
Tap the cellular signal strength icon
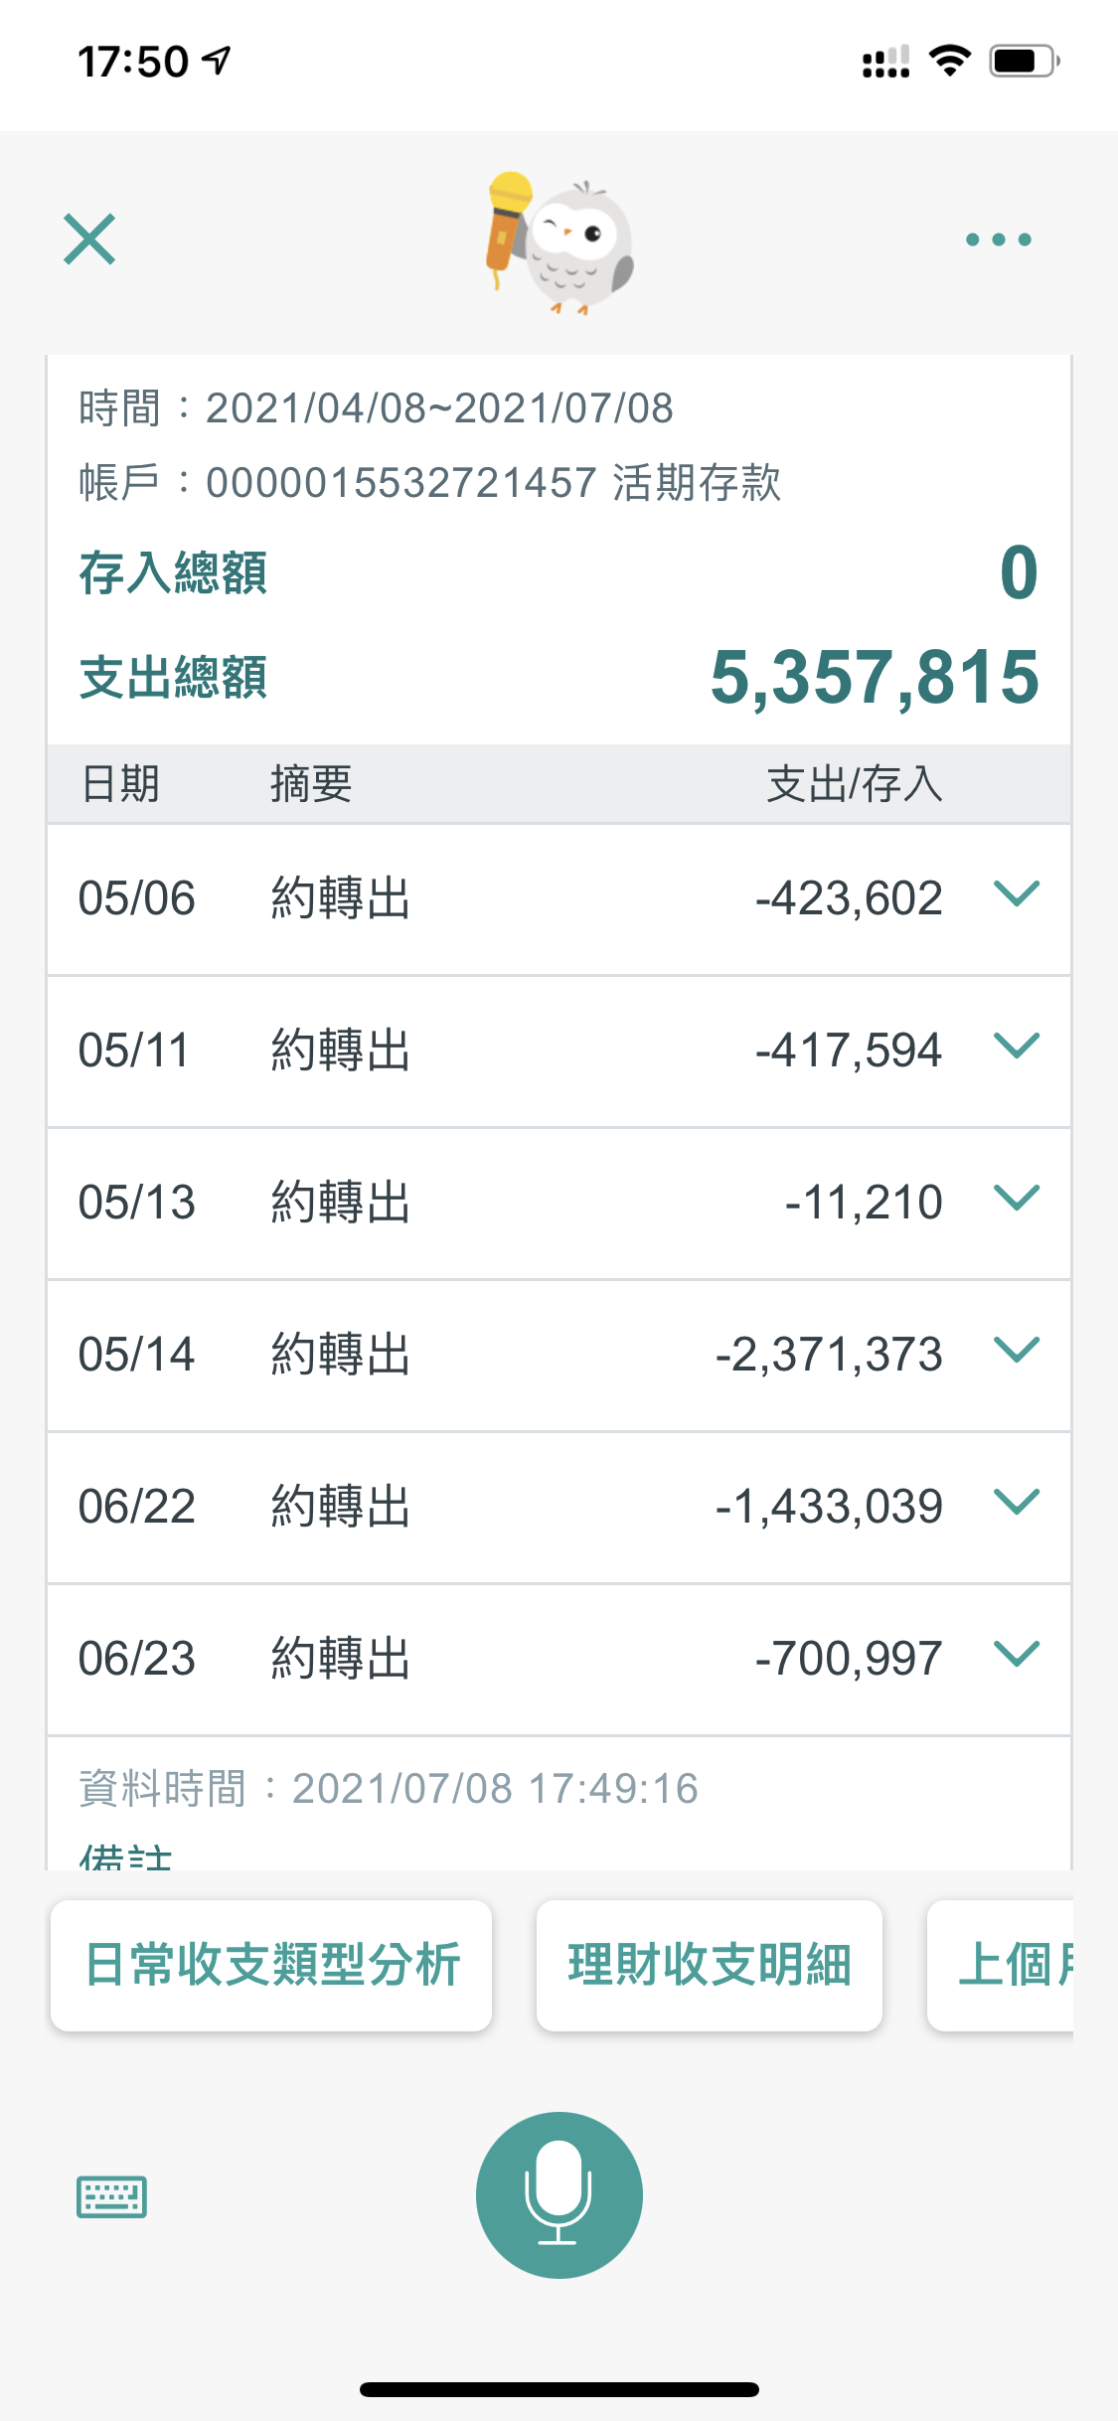point(885,62)
